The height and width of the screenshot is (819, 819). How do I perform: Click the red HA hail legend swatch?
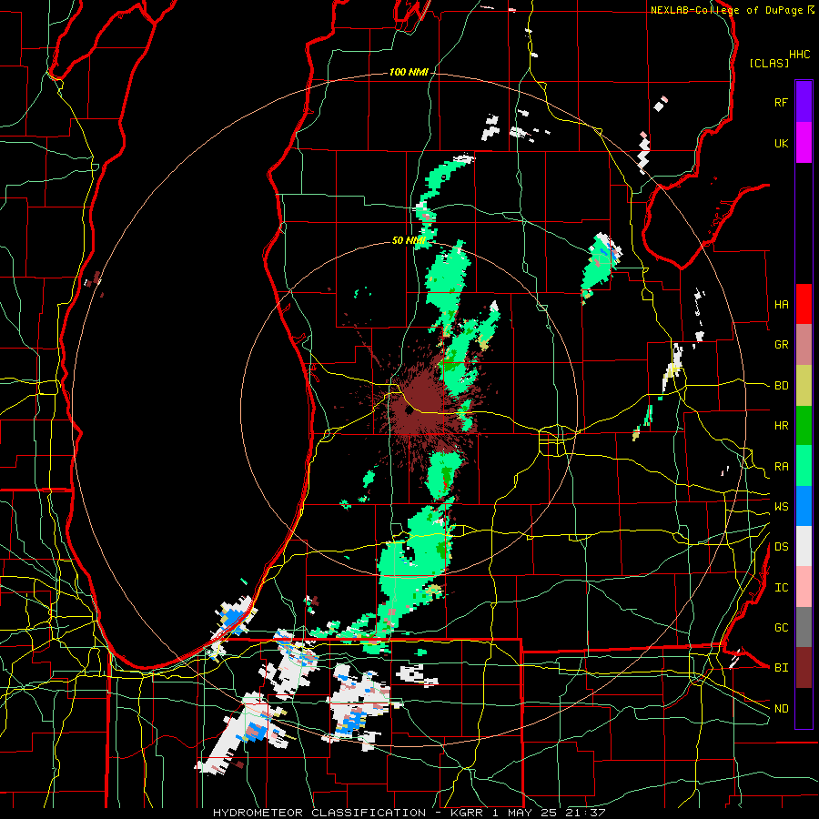point(804,304)
